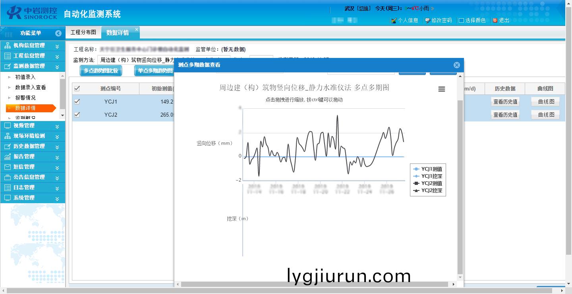The width and height of the screenshot is (572, 294).
Task: Switch to the 工程分布图 tab
Action: coord(83,33)
